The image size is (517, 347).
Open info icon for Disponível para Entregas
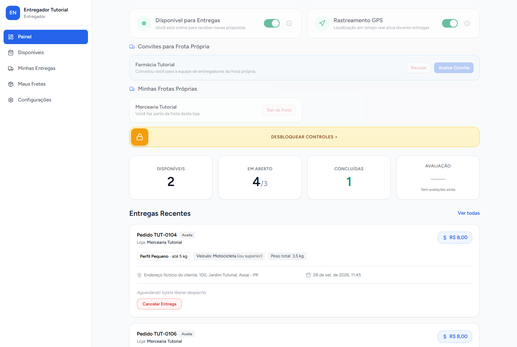[289, 23]
